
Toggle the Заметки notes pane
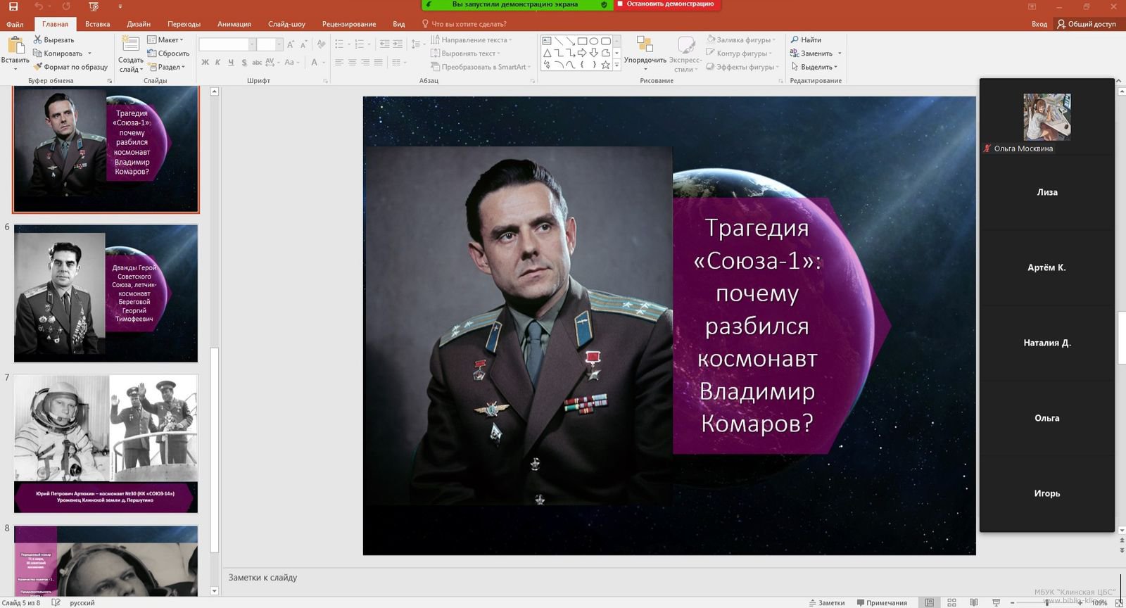827,602
